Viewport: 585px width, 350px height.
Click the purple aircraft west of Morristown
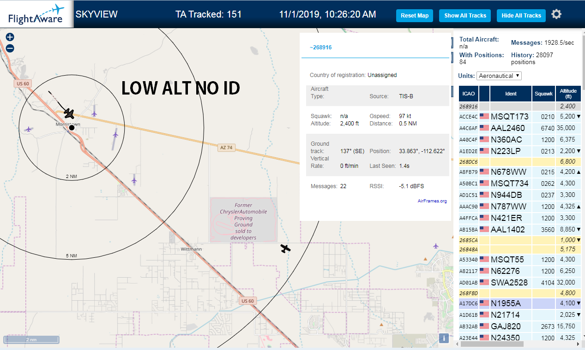point(29,130)
